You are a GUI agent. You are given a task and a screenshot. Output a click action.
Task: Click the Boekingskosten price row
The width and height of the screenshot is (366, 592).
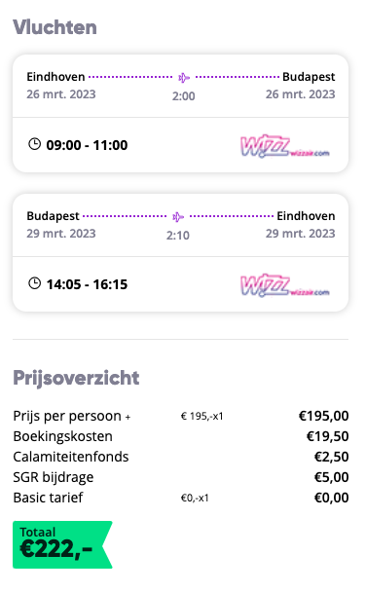181,436
